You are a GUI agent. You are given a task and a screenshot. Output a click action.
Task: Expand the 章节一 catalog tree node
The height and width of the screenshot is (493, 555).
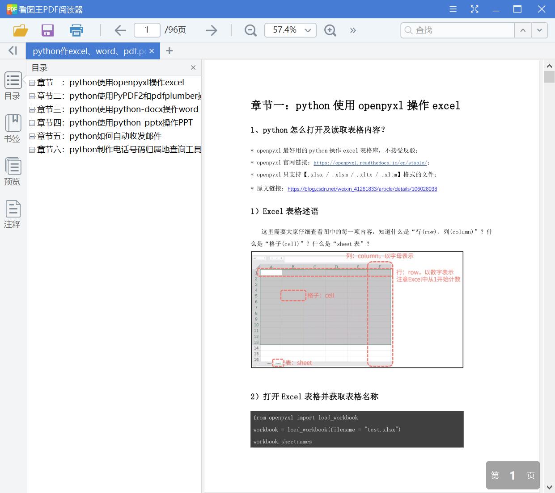click(31, 82)
